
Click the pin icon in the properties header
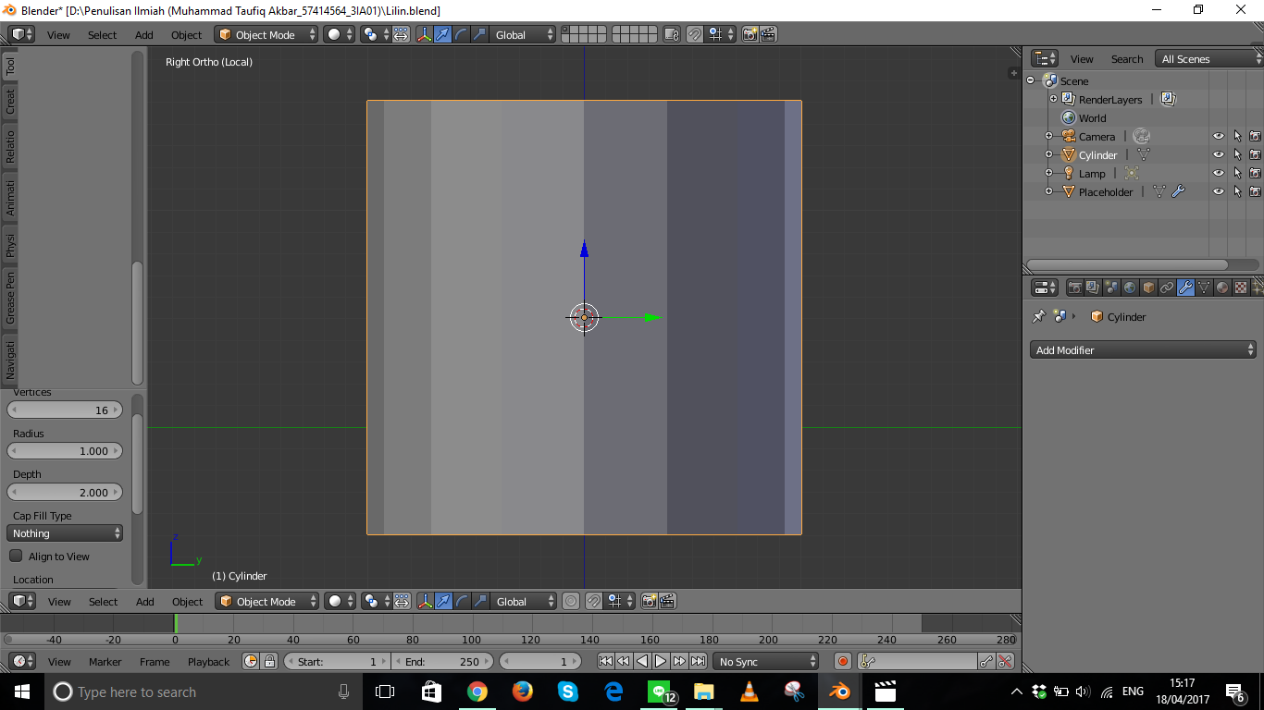[1038, 316]
